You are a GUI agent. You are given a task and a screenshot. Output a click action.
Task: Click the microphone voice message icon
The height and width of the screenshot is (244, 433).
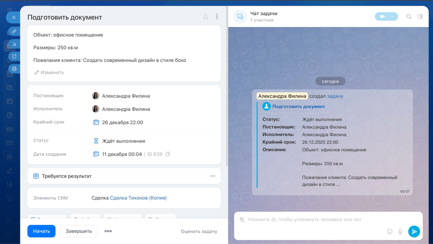click(400, 232)
